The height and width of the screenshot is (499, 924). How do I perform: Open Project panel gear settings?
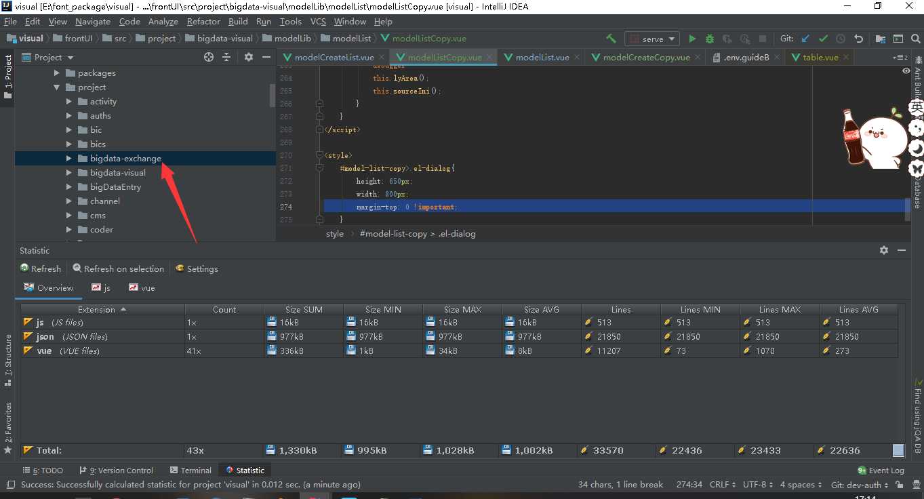click(x=249, y=58)
